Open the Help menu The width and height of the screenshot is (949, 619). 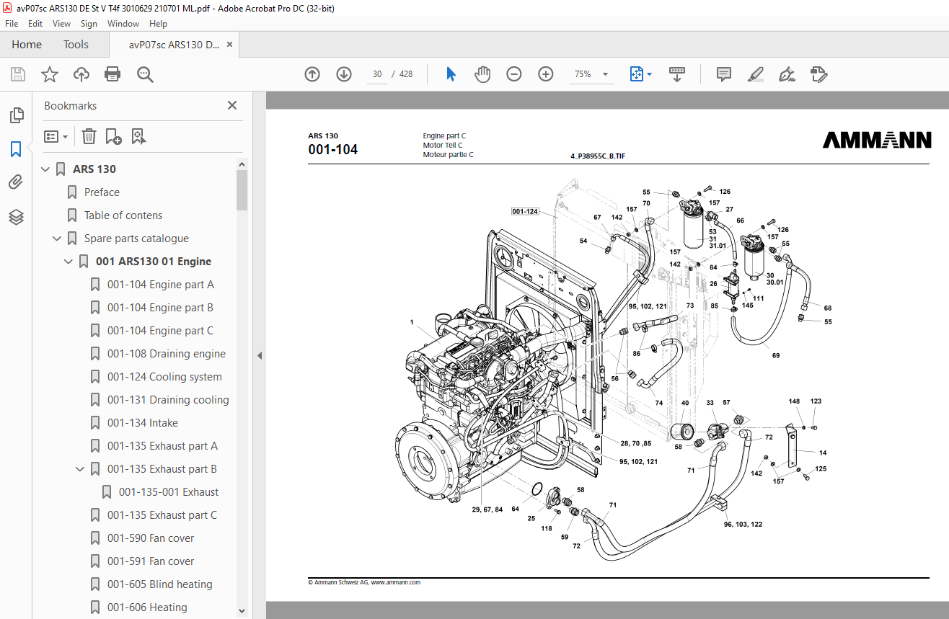coord(158,24)
